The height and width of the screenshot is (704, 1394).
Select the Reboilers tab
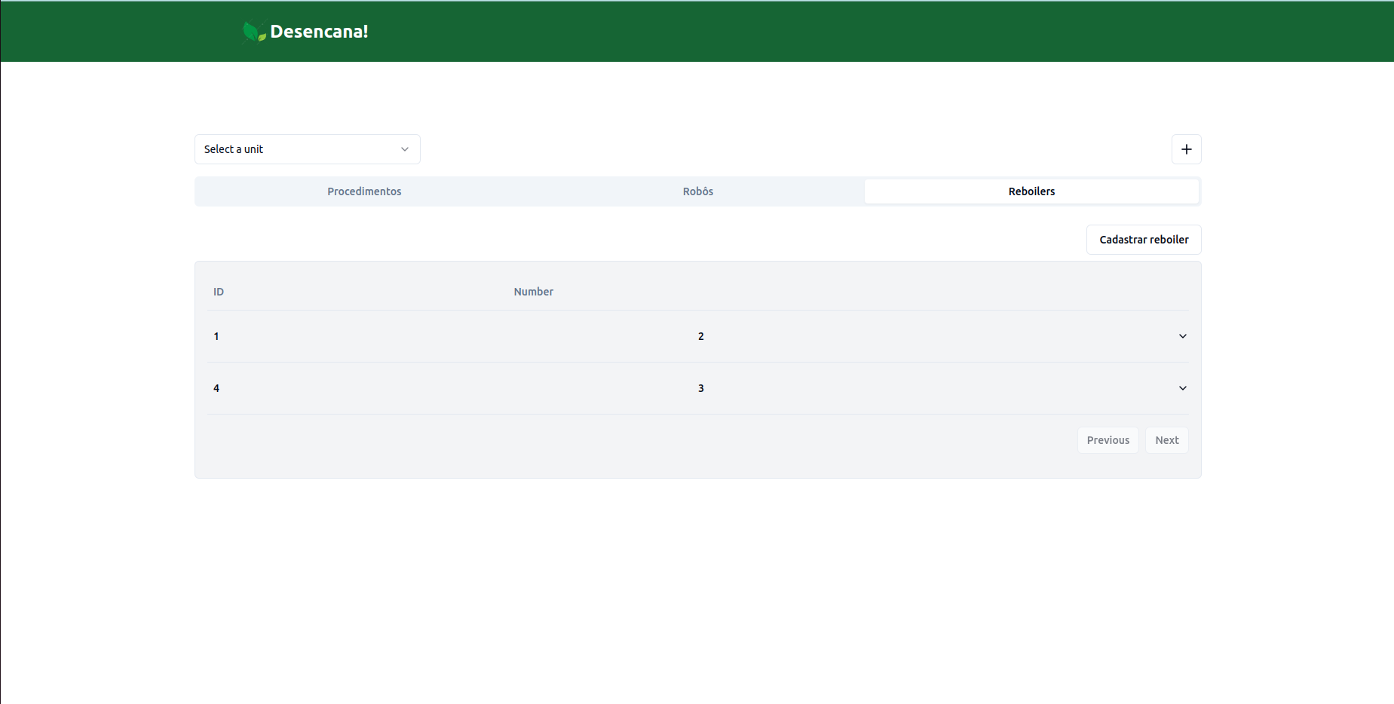(x=1031, y=191)
